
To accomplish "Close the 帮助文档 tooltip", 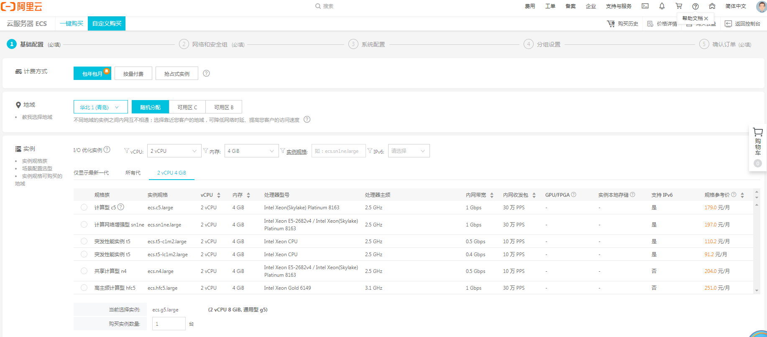I will pos(706,18).
